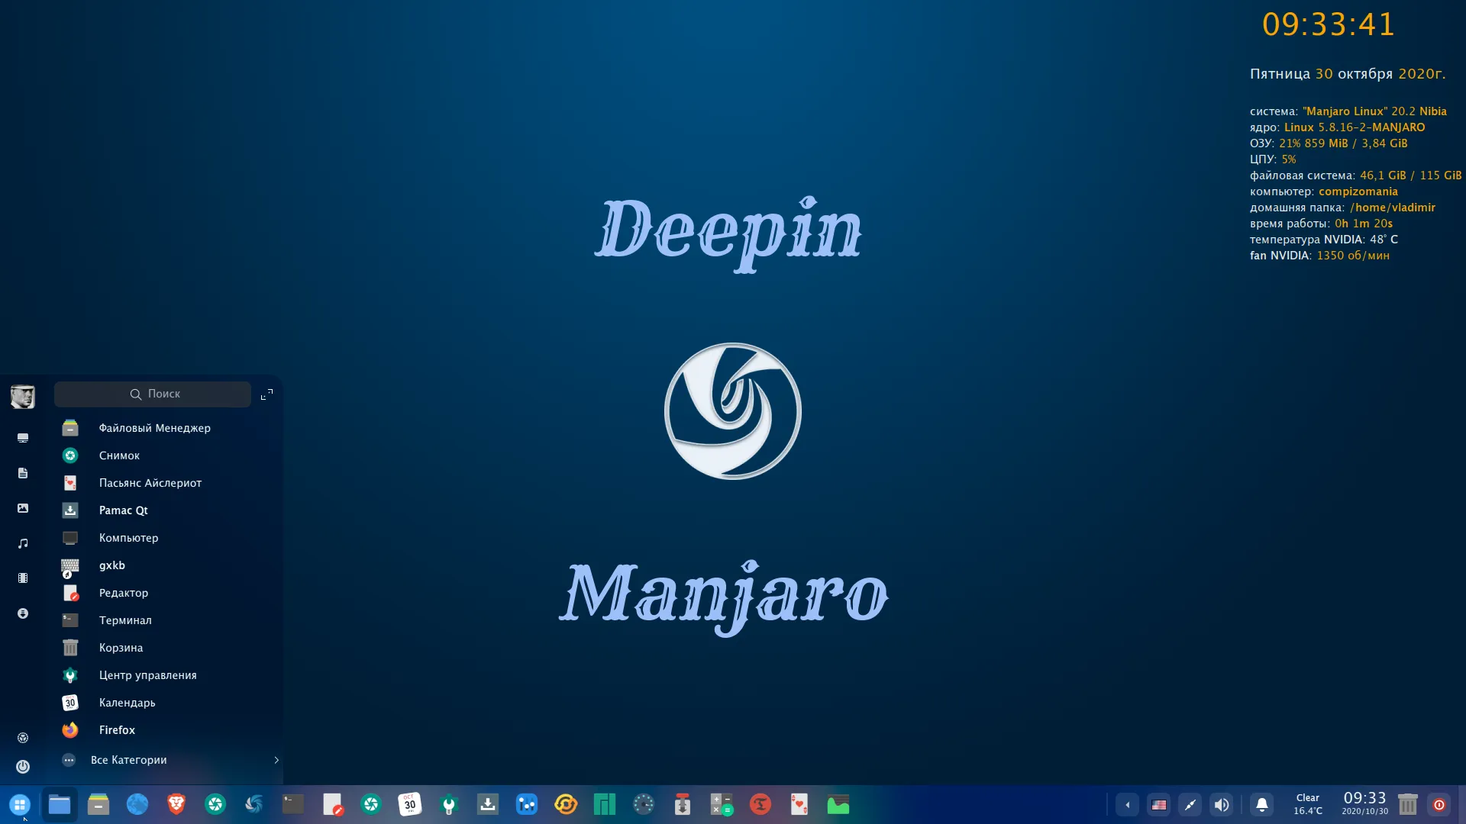Open the Videos sidebar shortcut in the launcher

(23, 578)
